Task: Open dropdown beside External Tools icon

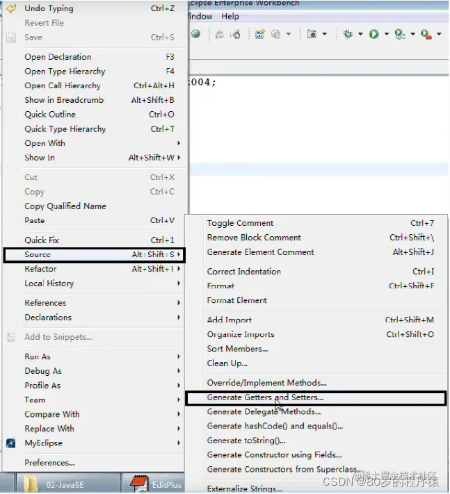Action: (439, 34)
